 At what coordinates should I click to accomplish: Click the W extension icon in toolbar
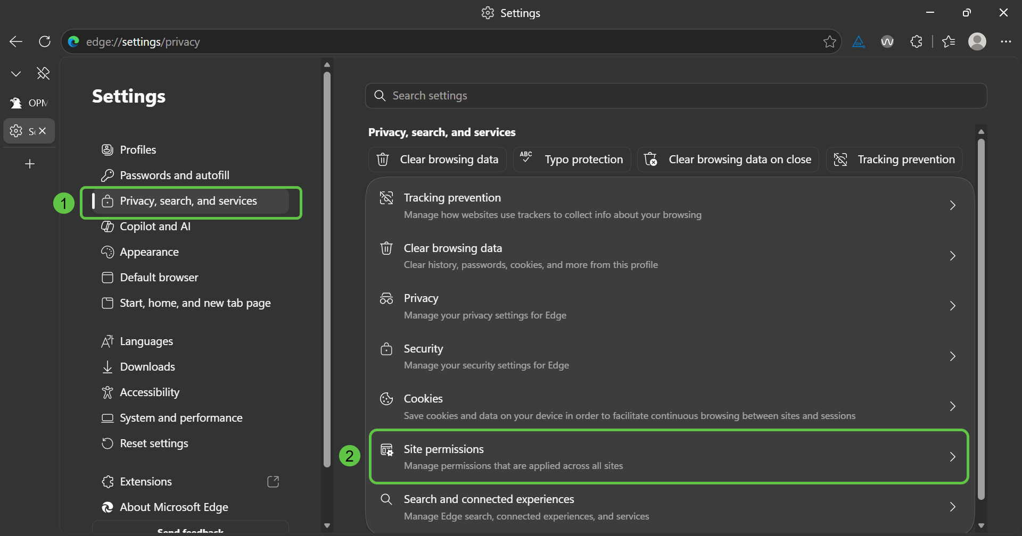click(x=887, y=41)
